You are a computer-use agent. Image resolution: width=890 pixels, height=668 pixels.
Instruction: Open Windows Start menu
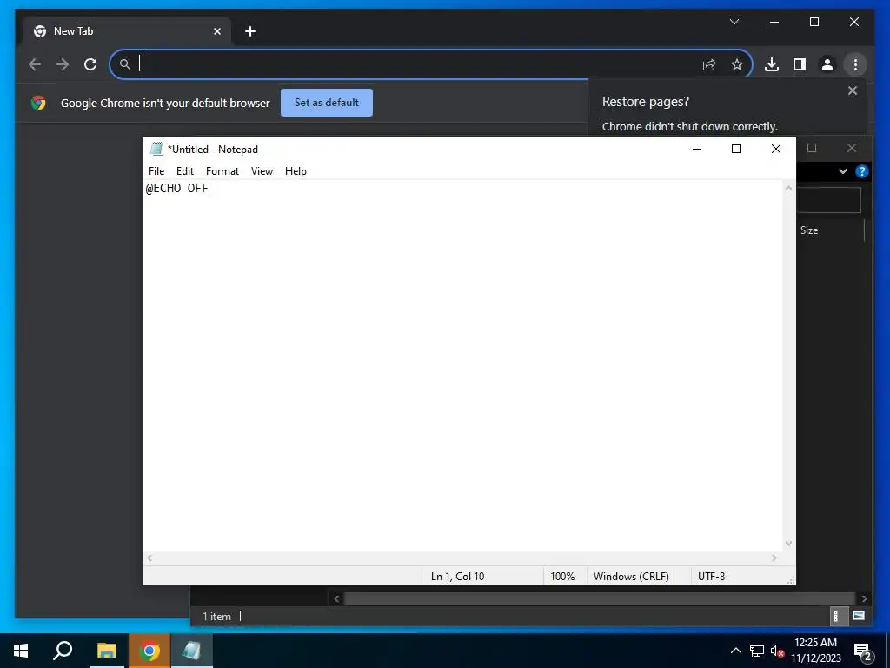click(21, 651)
